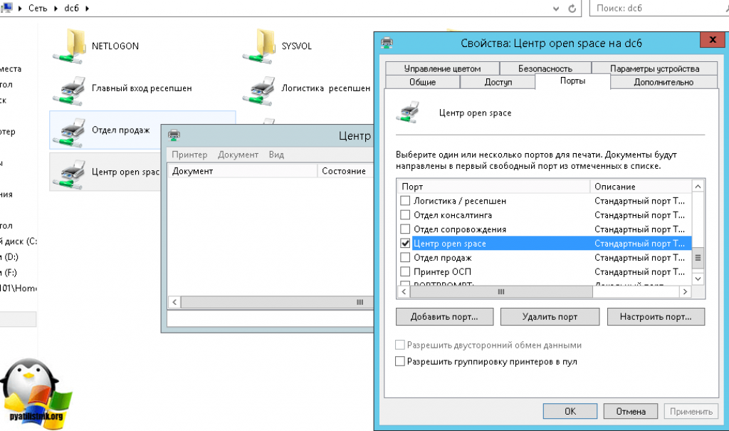Select the Принтер ОСП port row text
The image size is (729, 431).
click(x=442, y=272)
